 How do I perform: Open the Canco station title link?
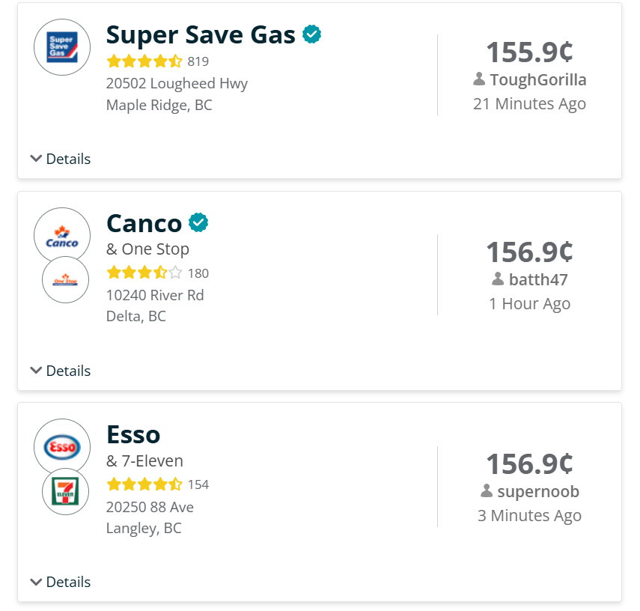coord(144,223)
